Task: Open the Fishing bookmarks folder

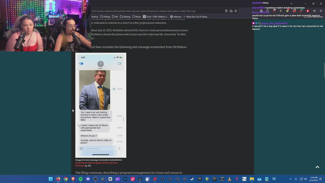Action: 105,17
